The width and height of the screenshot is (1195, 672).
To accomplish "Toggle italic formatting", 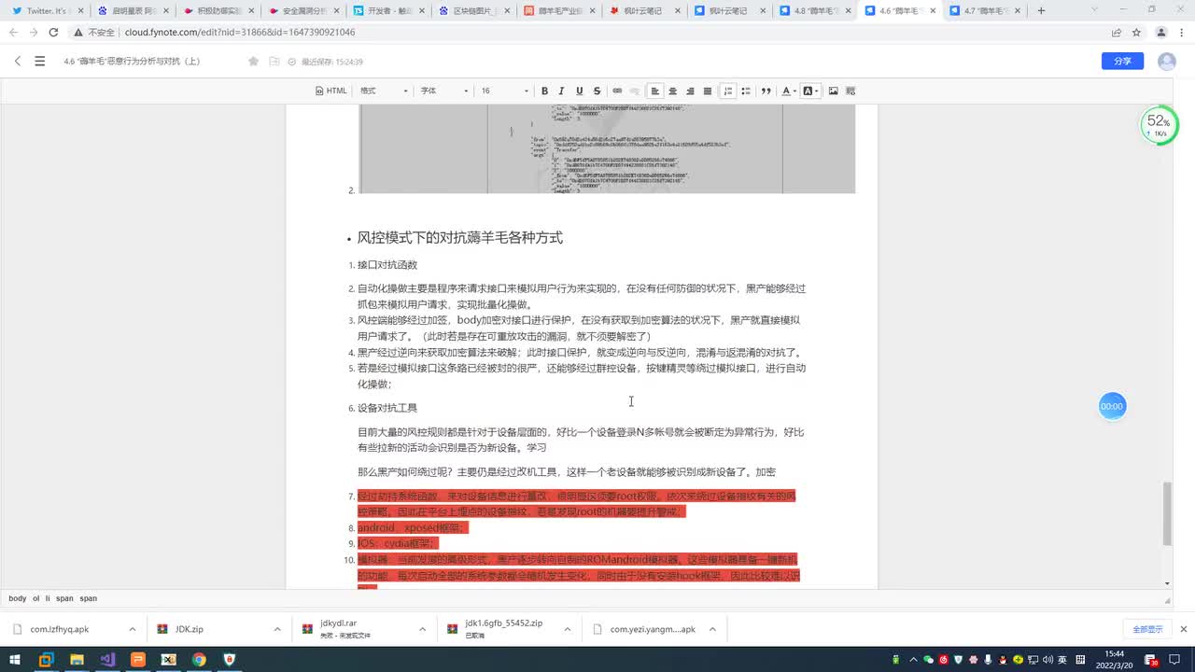I will [562, 91].
